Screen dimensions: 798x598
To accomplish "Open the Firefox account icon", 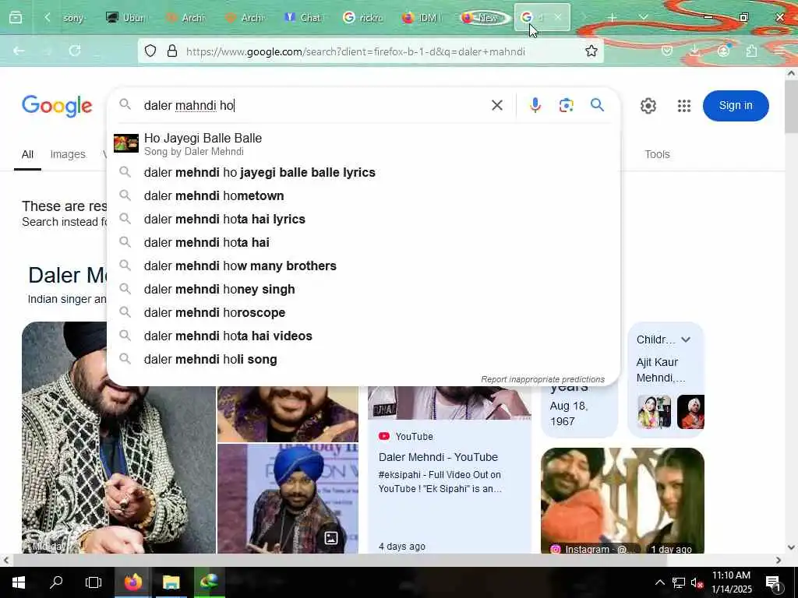I will (x=723, y=51).
